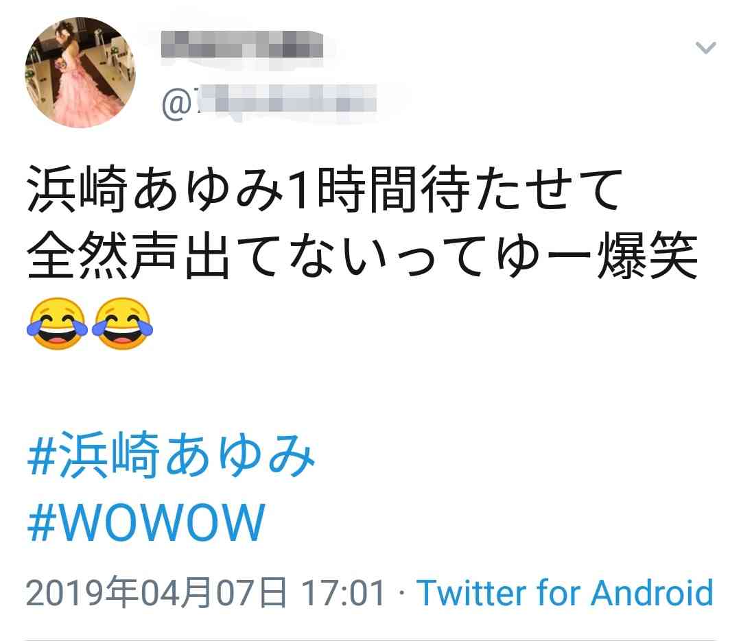
Task: Select the tweet's first text line
Action: 325,189
